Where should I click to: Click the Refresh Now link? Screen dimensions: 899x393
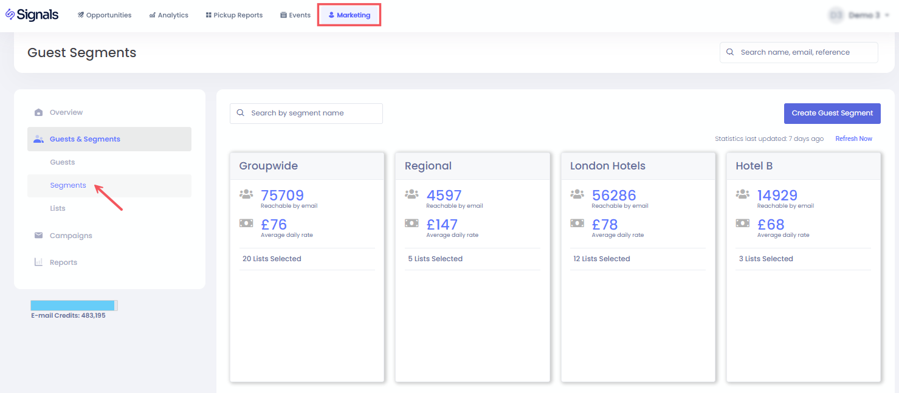853,139
